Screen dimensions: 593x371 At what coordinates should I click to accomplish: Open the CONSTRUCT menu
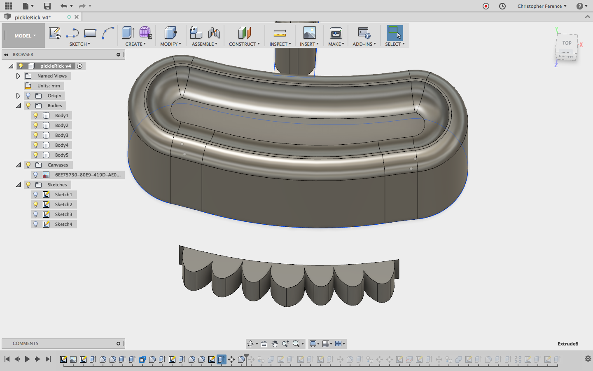coord(244,44)
